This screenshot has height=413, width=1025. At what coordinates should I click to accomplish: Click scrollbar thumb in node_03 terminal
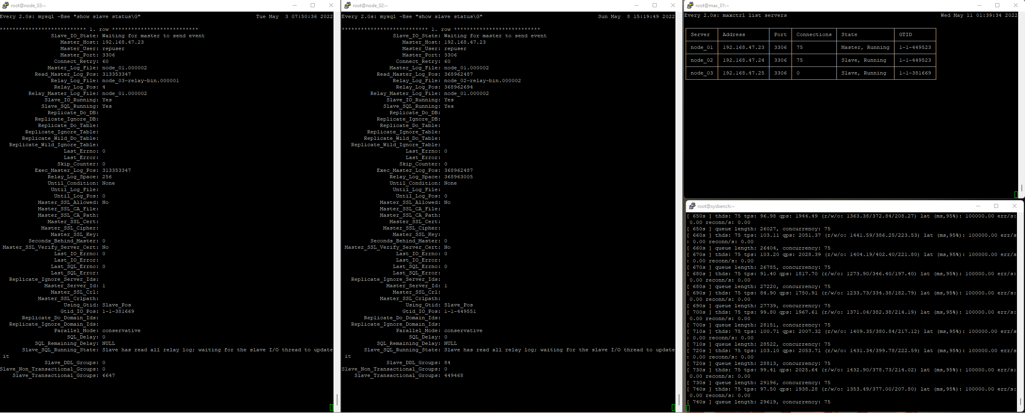coord(337,399)
